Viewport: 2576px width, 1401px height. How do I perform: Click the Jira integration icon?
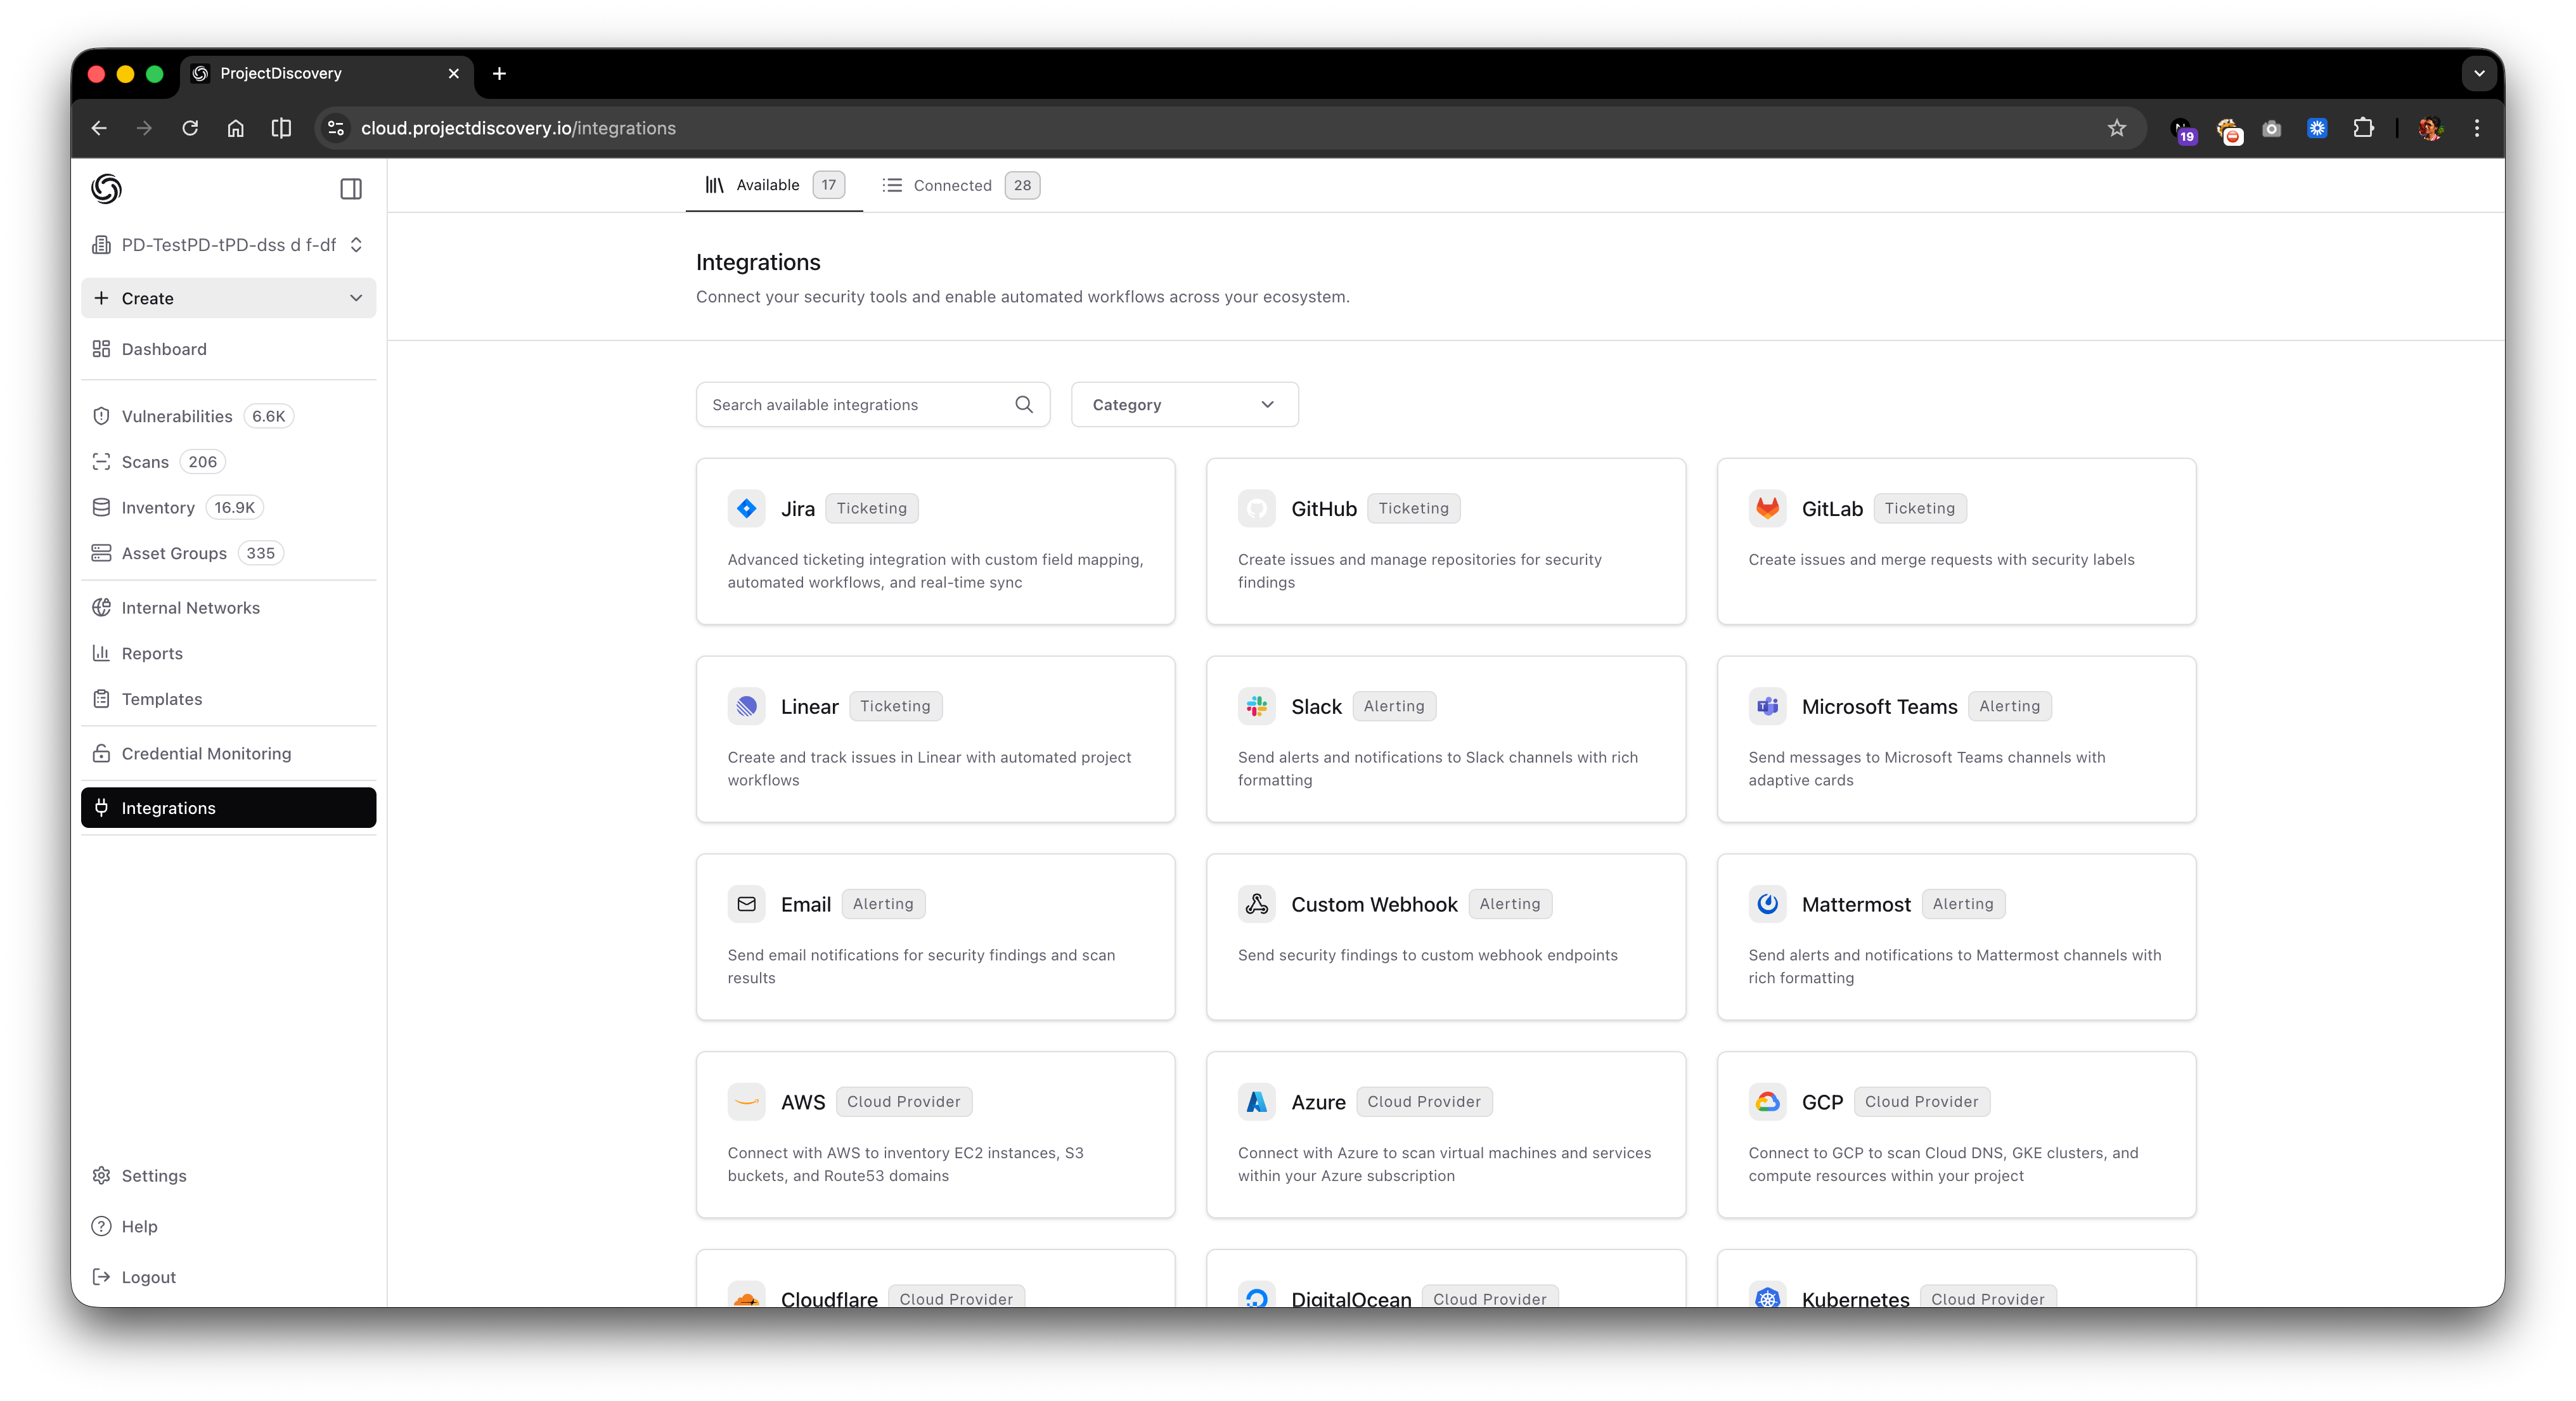746,508
